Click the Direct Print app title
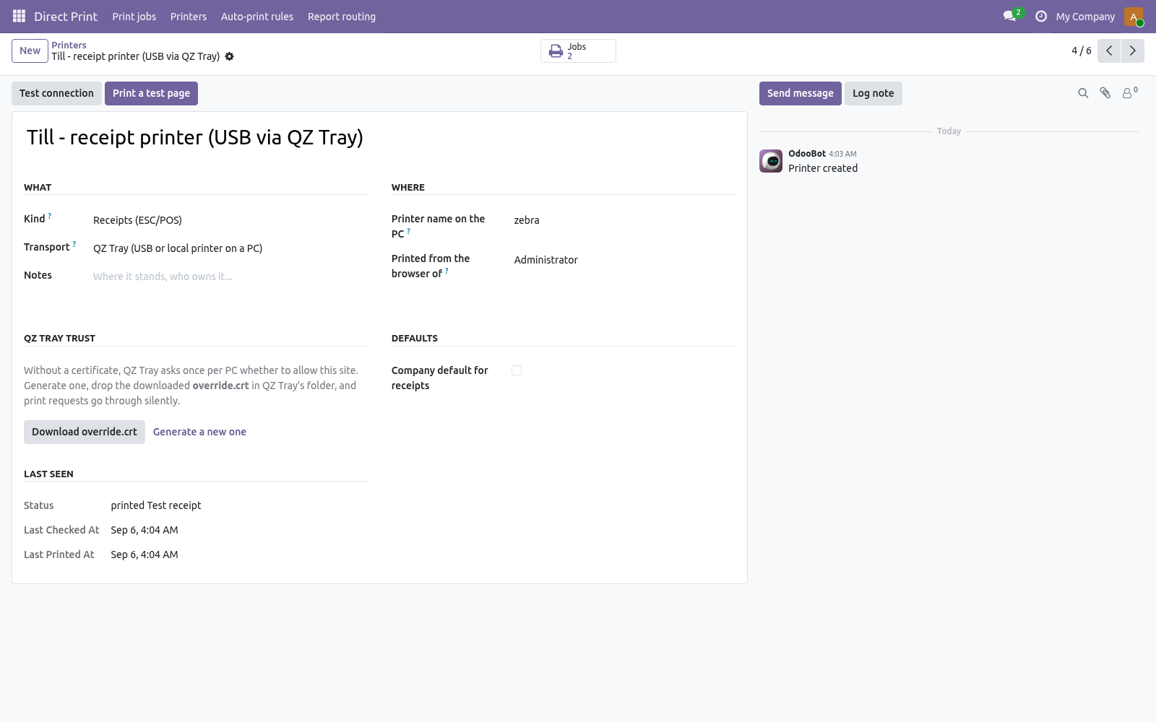Viewport: 1156px width, 722px height. click(66, 17)
